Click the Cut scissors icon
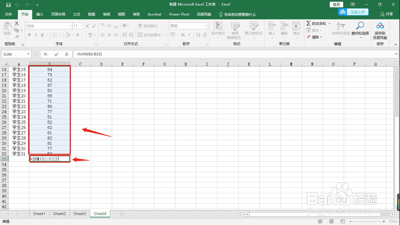This screenshot has width=400, height=225. [x=17, y=23]
